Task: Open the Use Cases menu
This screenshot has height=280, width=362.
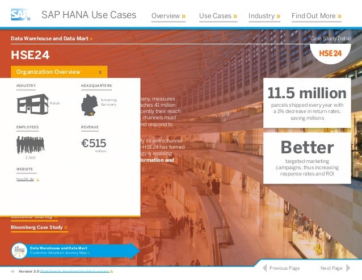Action: pos(218,16)
